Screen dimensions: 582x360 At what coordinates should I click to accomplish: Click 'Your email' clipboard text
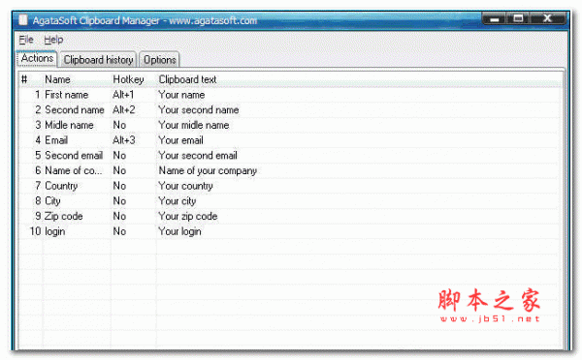180,140
